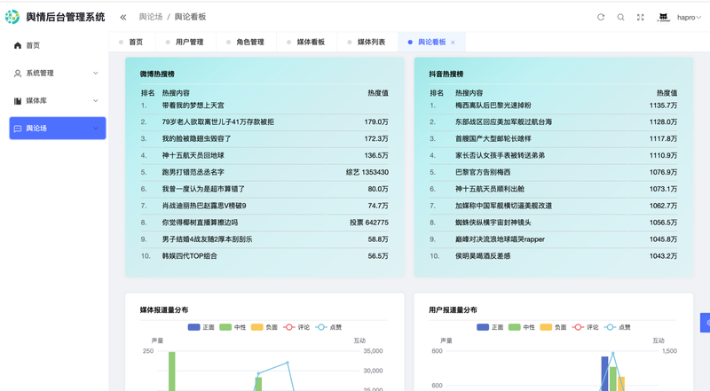Click weibo item 神十五航天员回地球

point(193,156)
